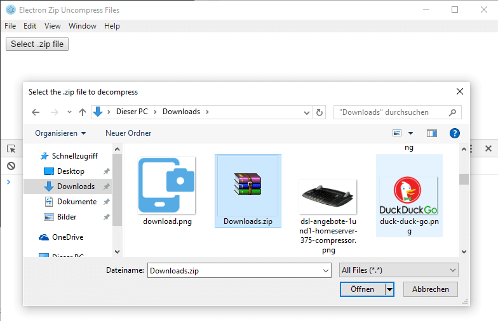Open the view mode dropdown arrow
498x321 pixels.
click(x=410, y=133)
